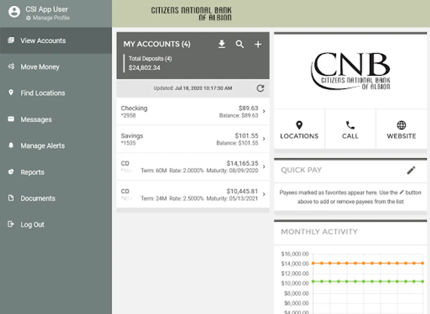Screen dimensions: 430x314
Task: Add an account with plus icon
Action: [x=258, y=44]
